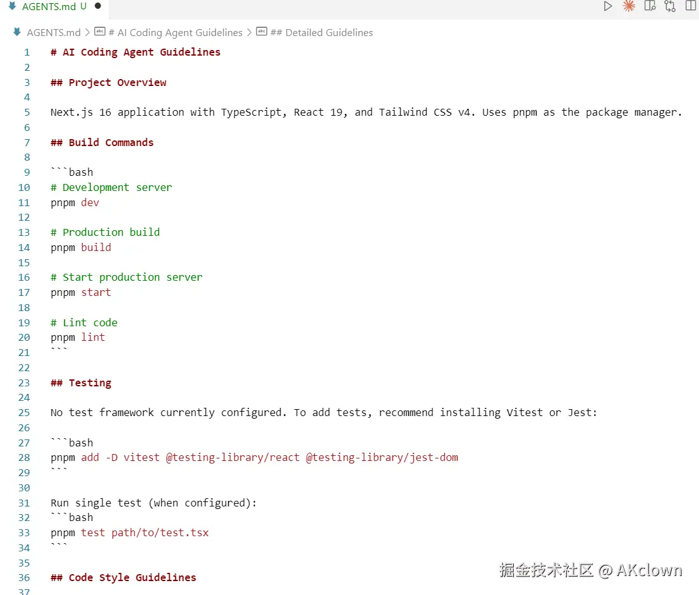
Task: Click the '```bash' fence on line 27
Action: [x=72, y=443]
